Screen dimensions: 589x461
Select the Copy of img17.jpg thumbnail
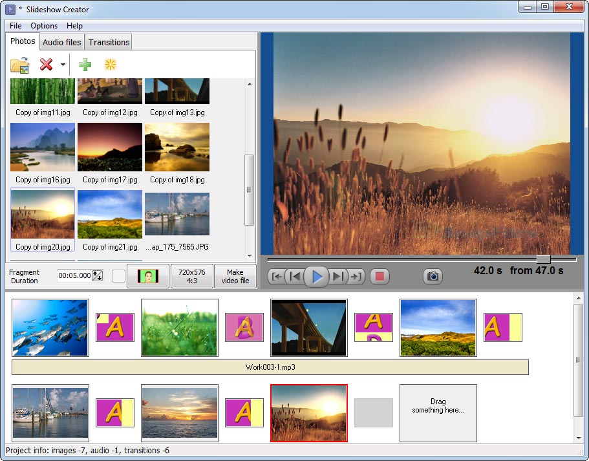click(x=109, y=147)
